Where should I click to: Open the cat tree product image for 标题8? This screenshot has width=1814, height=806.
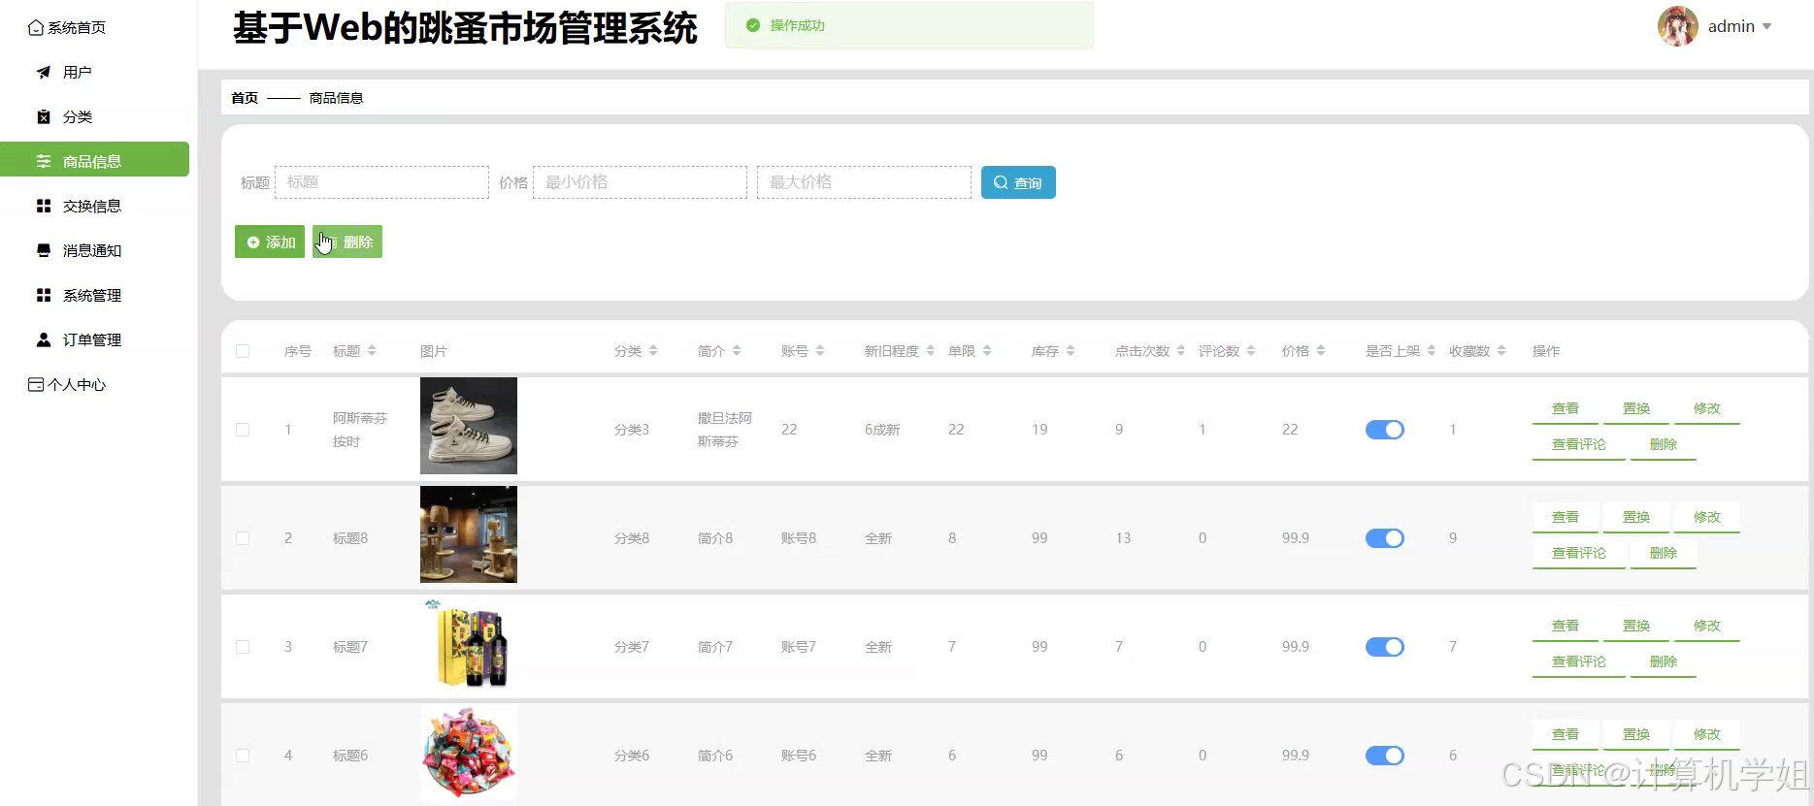469,534
